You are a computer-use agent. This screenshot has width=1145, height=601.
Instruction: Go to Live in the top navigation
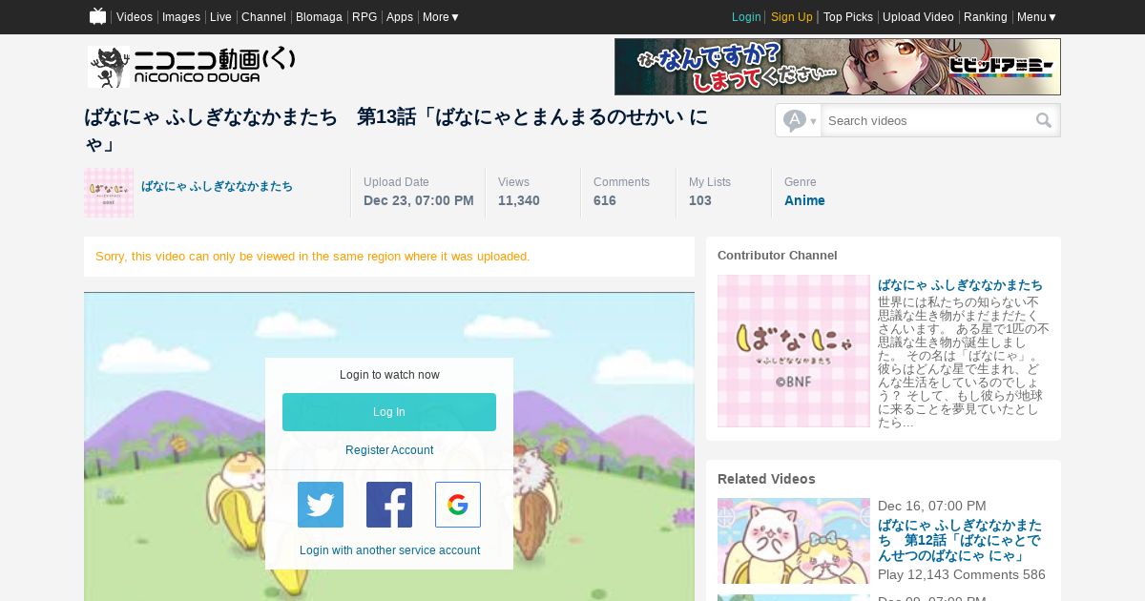tap(220, 17)
